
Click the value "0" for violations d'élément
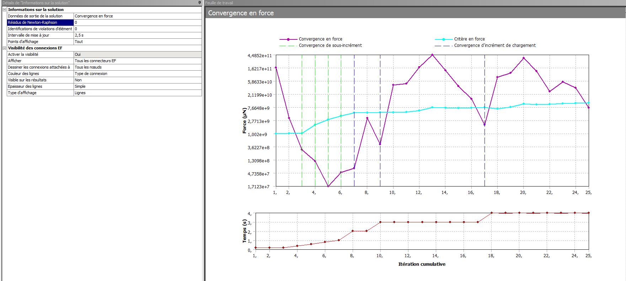tap(138, 29)
